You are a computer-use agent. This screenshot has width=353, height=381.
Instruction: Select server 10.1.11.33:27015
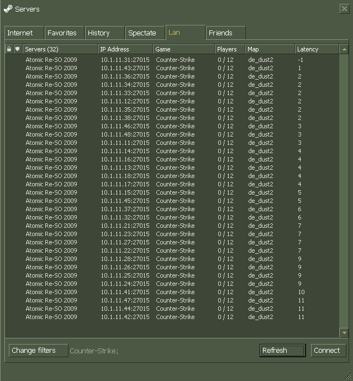click(172, 93)
